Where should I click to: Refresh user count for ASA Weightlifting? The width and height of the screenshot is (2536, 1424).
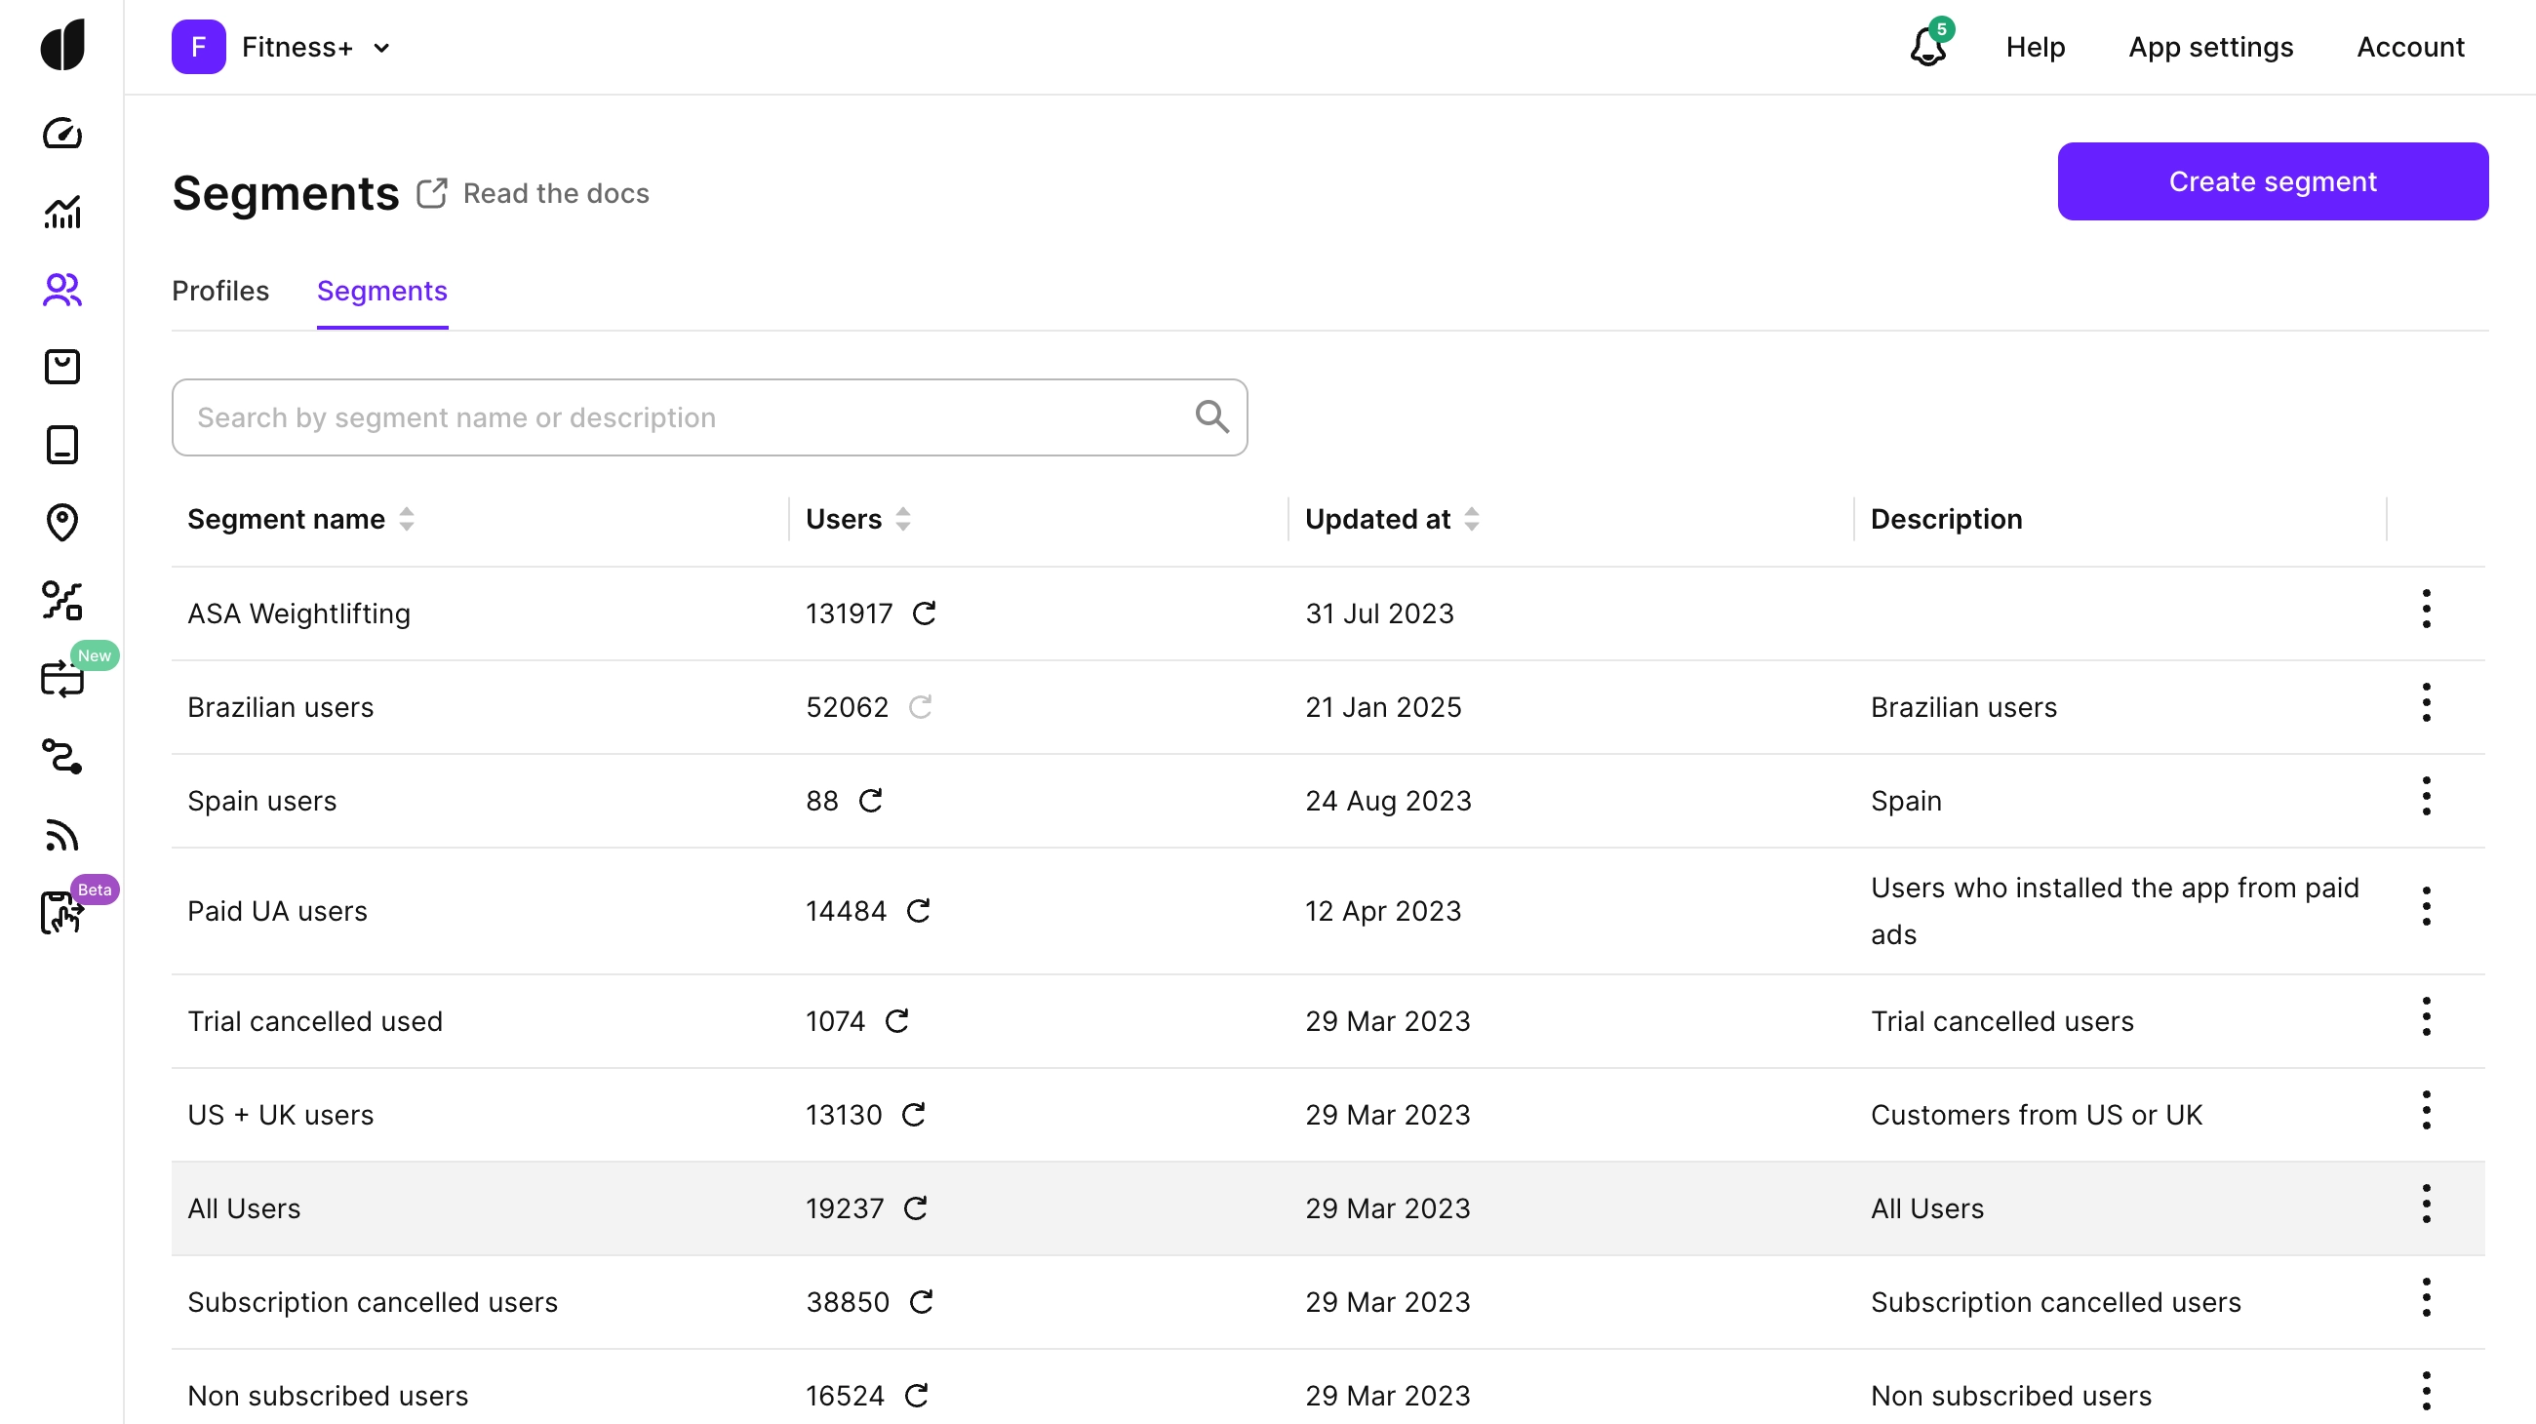click(924, 613)
